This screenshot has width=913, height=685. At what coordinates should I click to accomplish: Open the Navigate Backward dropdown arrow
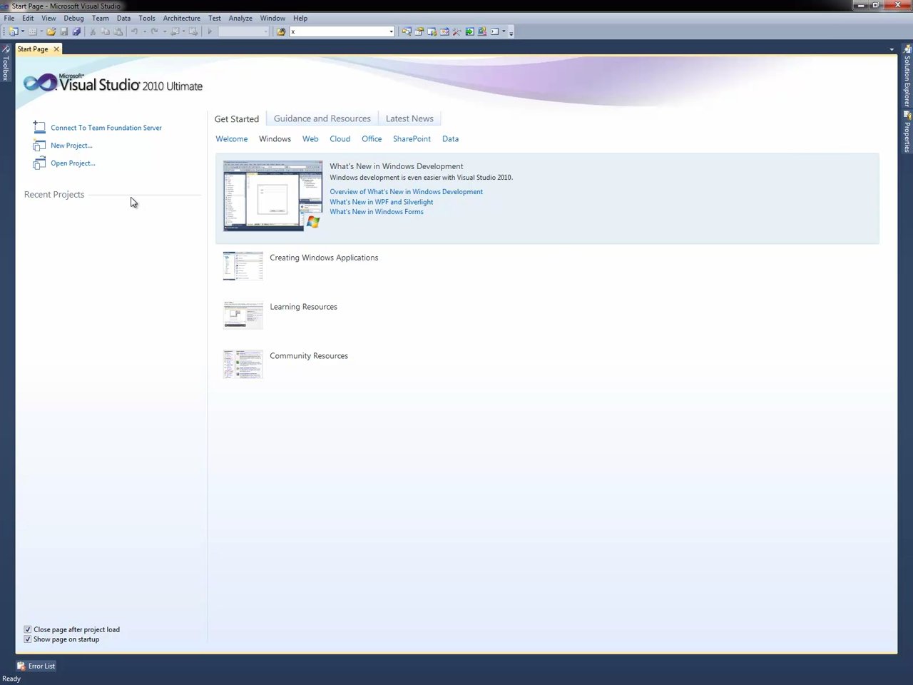tap(183, 31)
